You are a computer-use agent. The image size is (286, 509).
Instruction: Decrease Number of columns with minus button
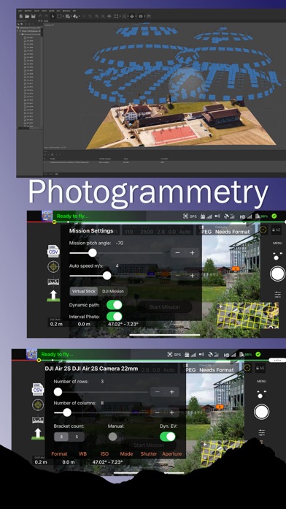coord(157,412)
